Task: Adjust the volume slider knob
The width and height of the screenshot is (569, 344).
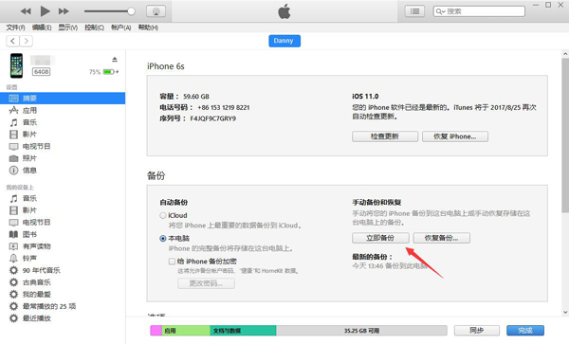Action: (131, 11)
